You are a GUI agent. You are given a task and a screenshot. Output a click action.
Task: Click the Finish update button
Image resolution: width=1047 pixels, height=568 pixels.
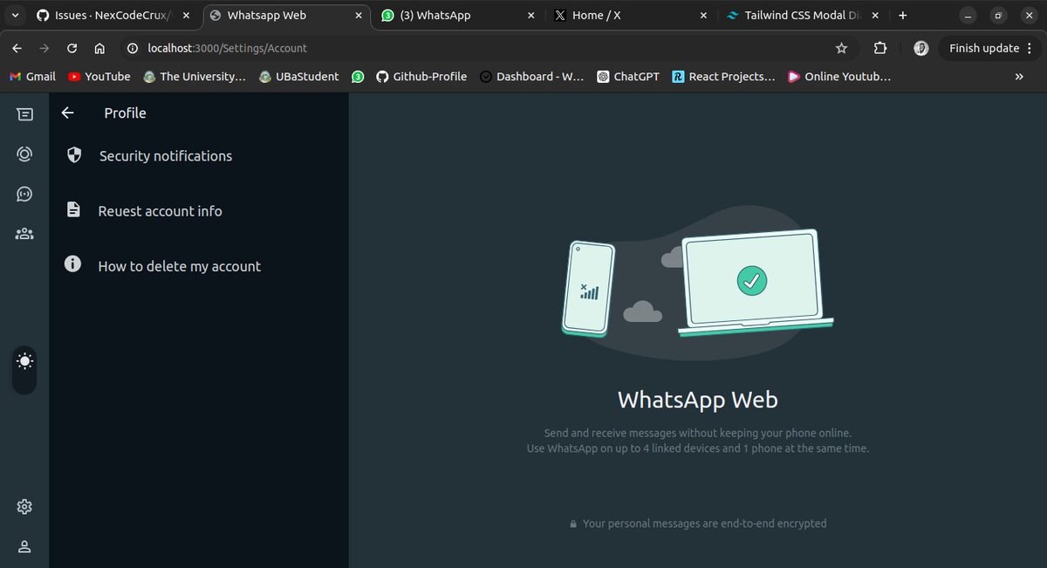984,48
